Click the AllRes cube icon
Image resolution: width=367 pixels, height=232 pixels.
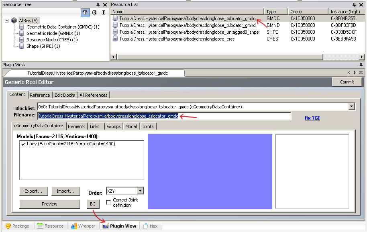click(x=14, y=20)
